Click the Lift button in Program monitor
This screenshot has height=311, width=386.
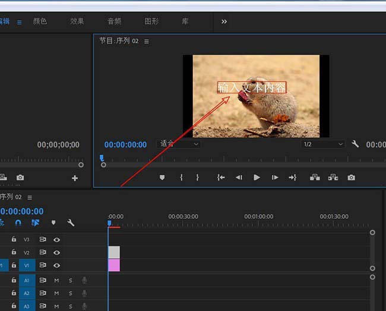pos(315,177)
